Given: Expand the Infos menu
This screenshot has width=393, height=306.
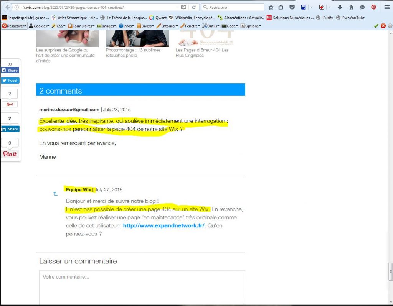Looking at the screenshot, I should point(127,26).
